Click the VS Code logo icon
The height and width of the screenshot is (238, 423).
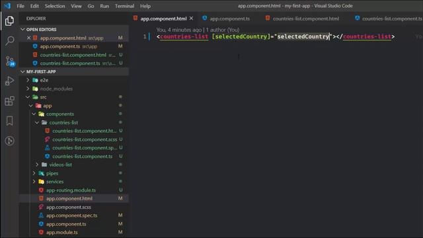tap(7, 6)
